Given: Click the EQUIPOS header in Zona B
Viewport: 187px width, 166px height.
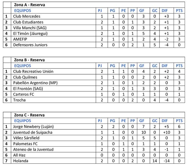Looking at the screenshot, I should pyautogui.click(x=22, y=66).
